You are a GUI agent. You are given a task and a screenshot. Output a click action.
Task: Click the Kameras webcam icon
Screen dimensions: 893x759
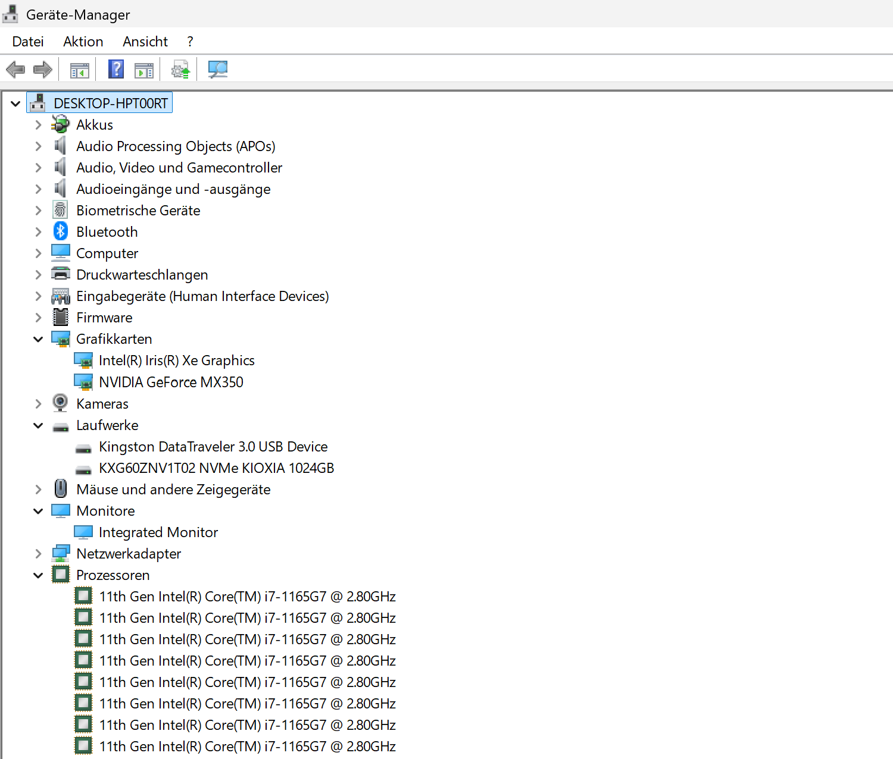pos(61,403)
